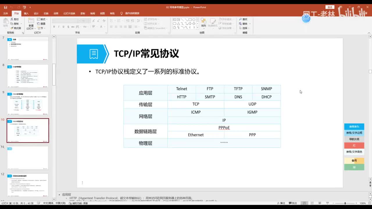Click the slide title TCP/IP常见协议

click(146, 54)
